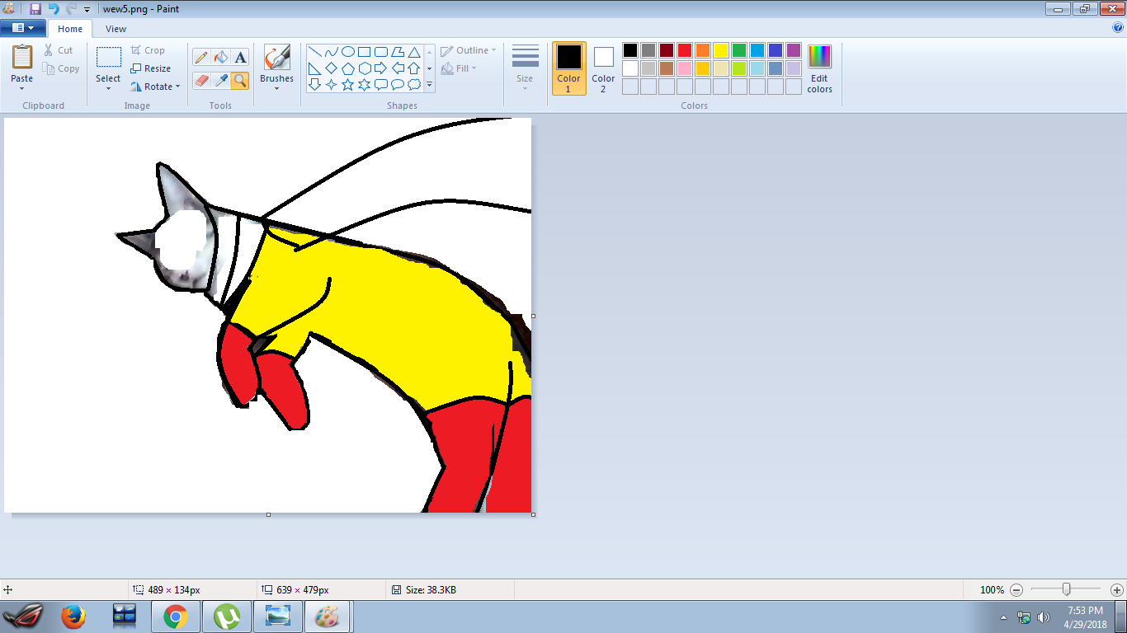Viewport: 1127px width, 633px height.
Task: Click the ROG start button
Action: (x=22, y=617)
